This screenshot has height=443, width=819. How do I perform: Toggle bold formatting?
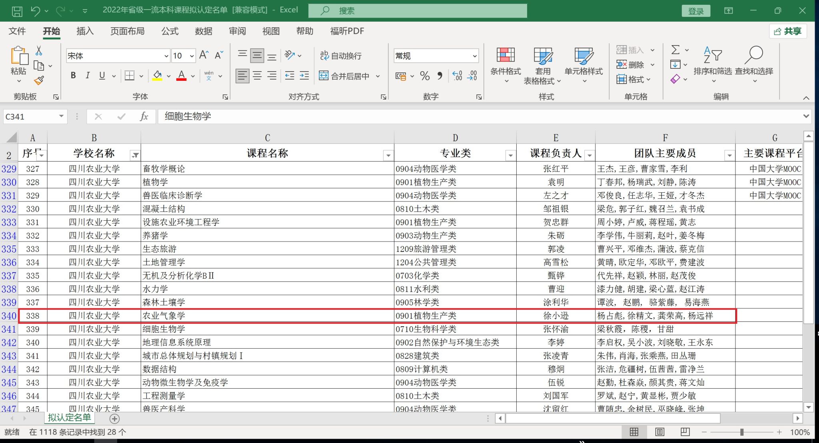pyautogui.click(x=73, y=76)
